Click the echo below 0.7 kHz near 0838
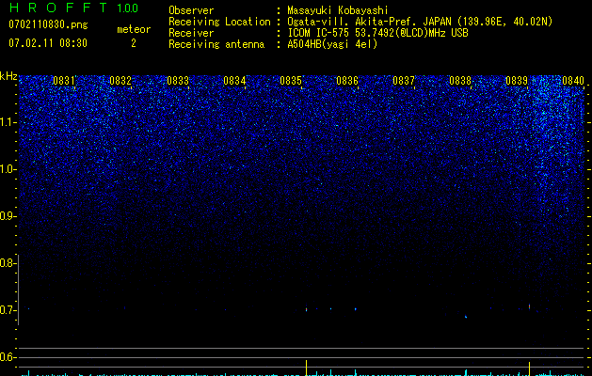The width and height of the screenshot is (592, 376). pos(466,317)
